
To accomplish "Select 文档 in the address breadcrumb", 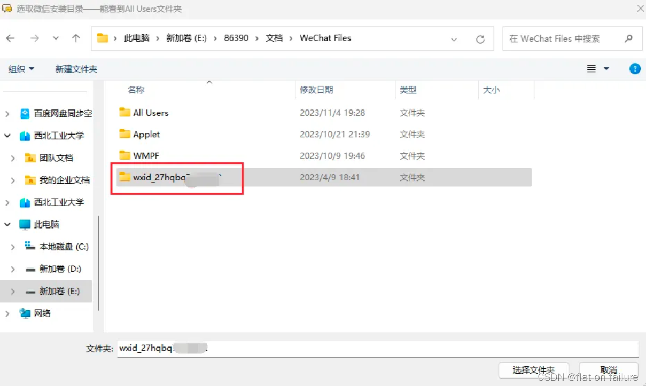I will 274,38.
